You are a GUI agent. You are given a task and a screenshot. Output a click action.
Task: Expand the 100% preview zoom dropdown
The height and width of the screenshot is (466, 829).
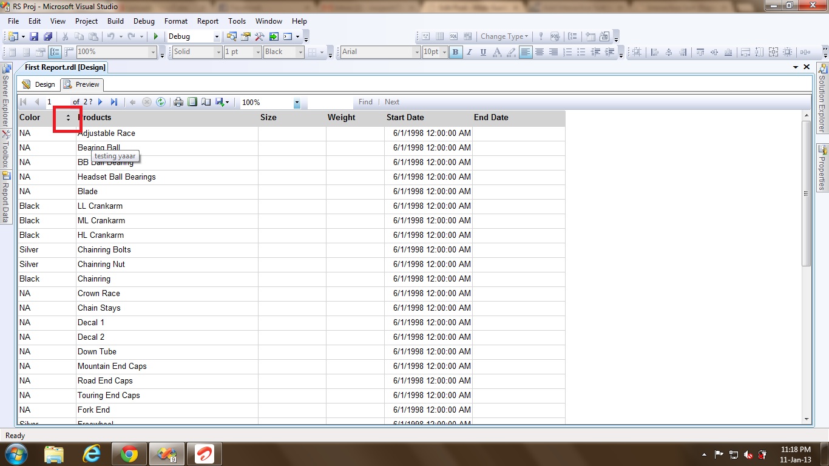pos(297,103)
